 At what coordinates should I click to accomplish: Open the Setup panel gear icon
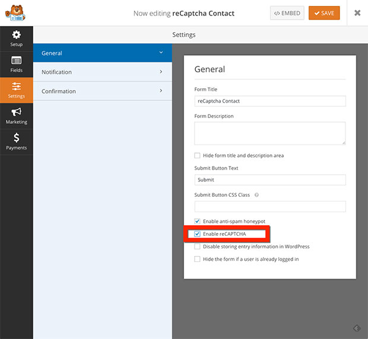click(17, 35)
